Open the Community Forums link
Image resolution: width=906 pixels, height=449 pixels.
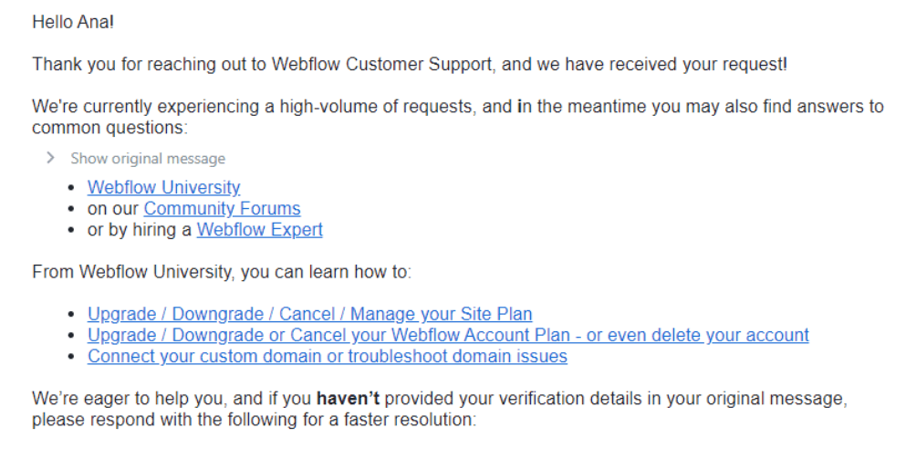pos(222,209)
